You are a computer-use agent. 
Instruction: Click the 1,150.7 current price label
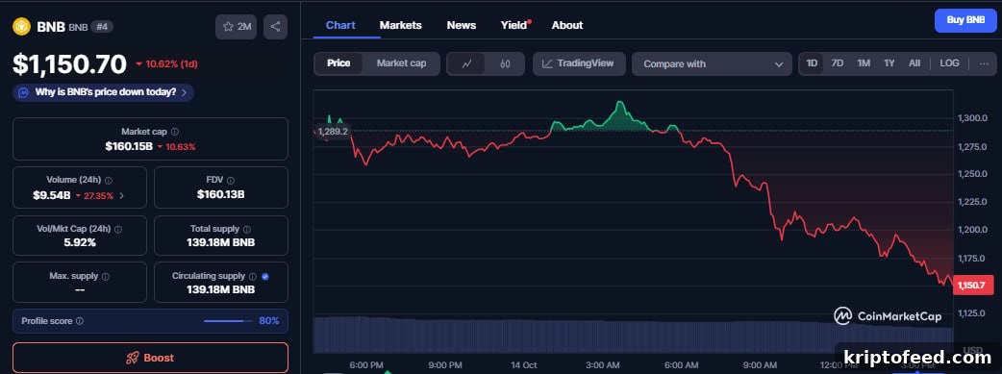tap(973, 286)
